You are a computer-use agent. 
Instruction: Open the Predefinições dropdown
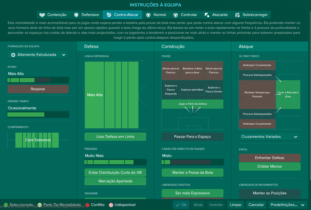(288, 205)
